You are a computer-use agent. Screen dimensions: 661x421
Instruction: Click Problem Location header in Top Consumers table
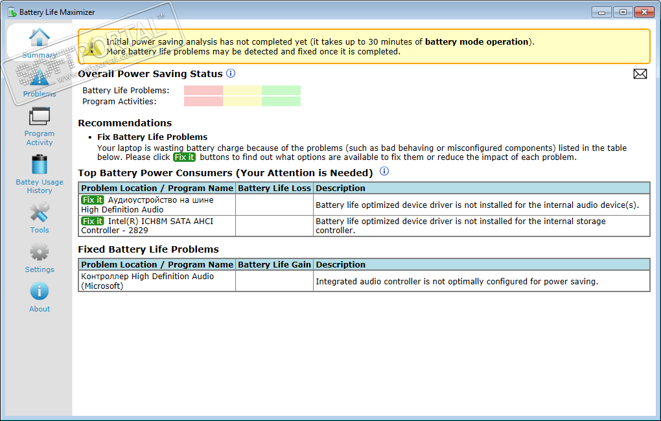point(157,188)
